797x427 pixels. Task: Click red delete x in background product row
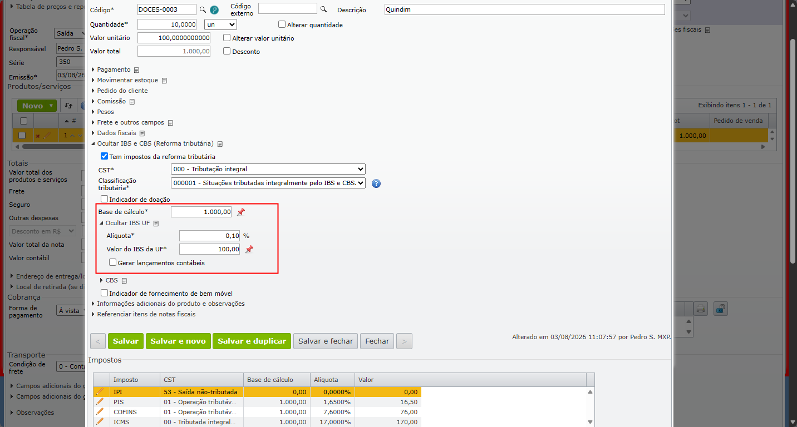(x=38, y=136)
